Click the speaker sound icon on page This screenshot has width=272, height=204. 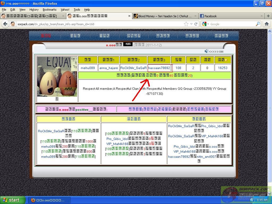[x=206, y=51]
